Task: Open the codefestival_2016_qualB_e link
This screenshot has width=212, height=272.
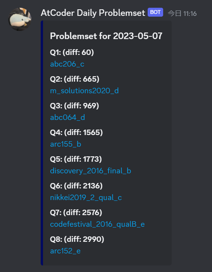Action: click(97, 224)
